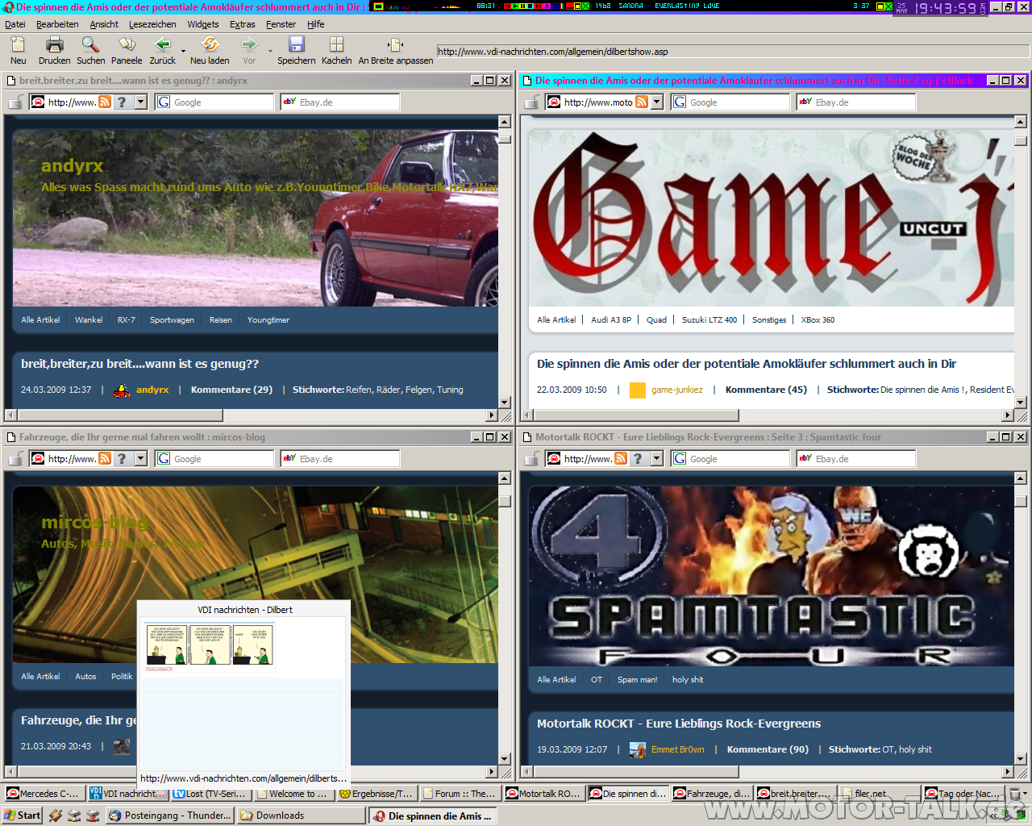1032x826 pixels.
Task: Reload the page using Neu laden
Action: (x=210, y=45)
